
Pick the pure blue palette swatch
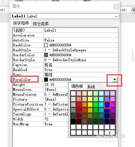click(107, 105)
